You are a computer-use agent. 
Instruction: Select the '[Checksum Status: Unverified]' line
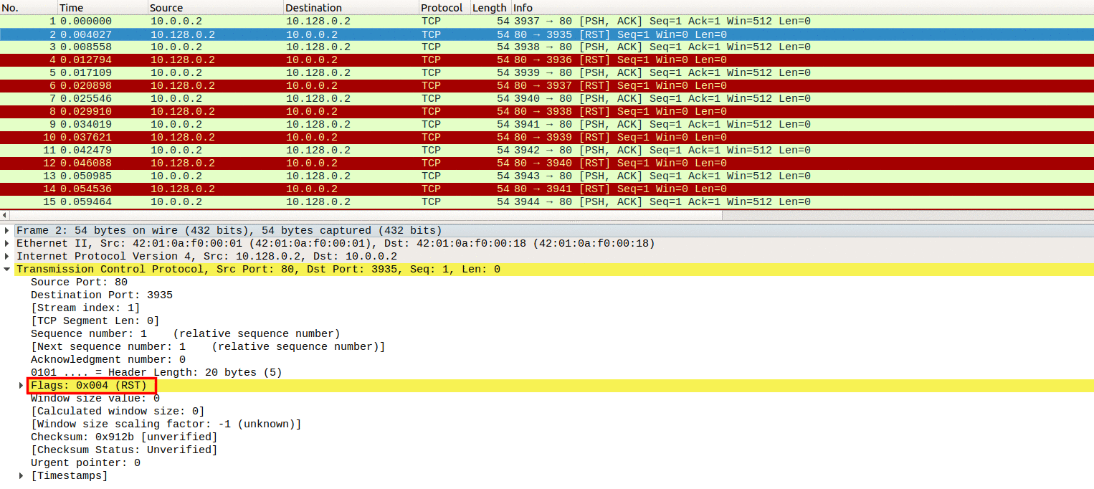click(124, 450)
